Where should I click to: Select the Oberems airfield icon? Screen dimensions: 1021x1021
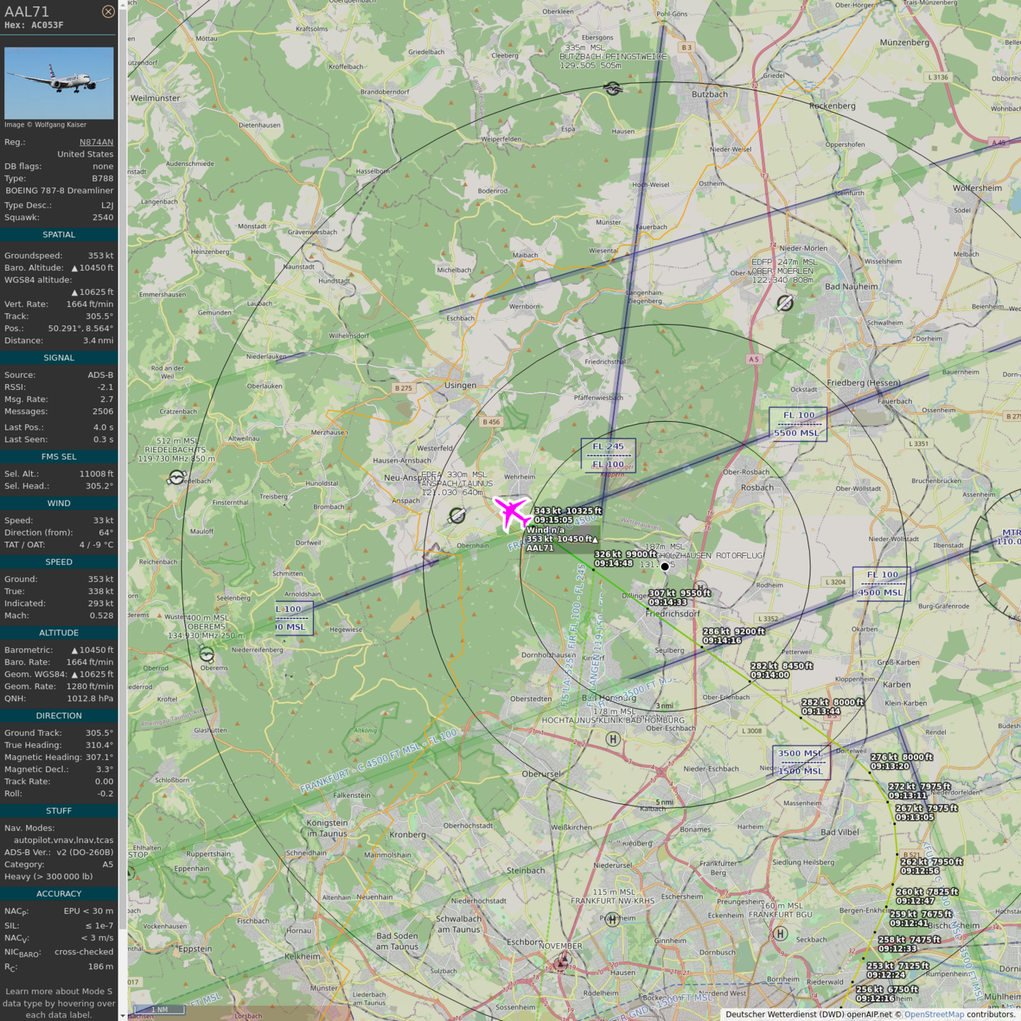pyautogui.click(x=206, y=654)
